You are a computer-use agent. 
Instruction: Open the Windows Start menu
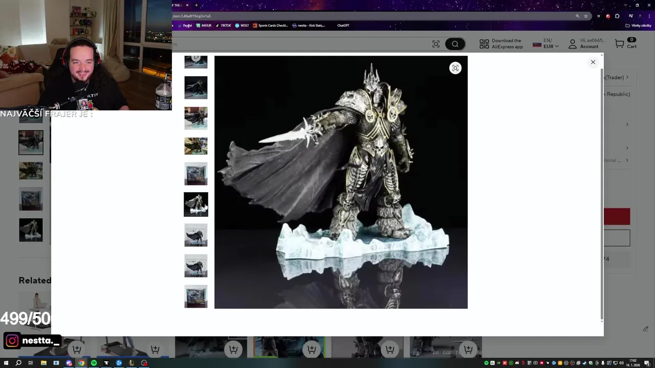coord(6,363)
